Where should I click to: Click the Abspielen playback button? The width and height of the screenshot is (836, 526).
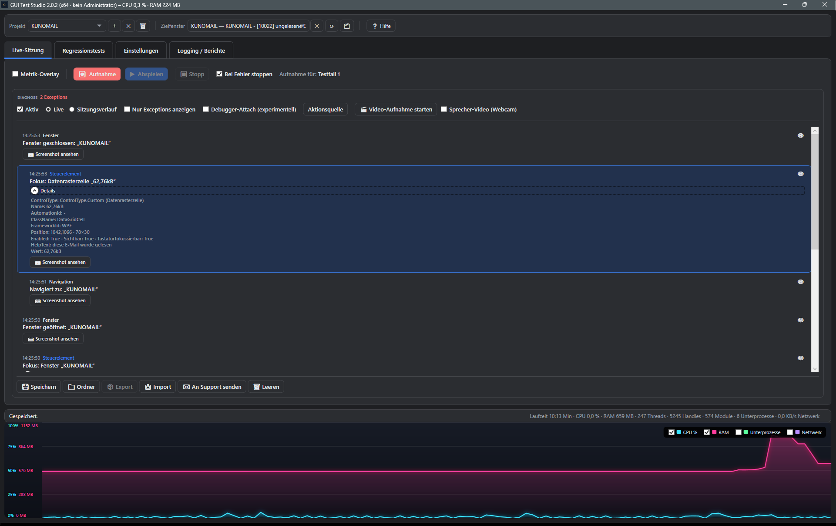pyautogui.click(x=146, y=74)
